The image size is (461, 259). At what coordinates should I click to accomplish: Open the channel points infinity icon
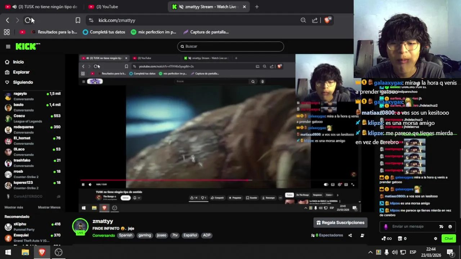tap(386, 238)
